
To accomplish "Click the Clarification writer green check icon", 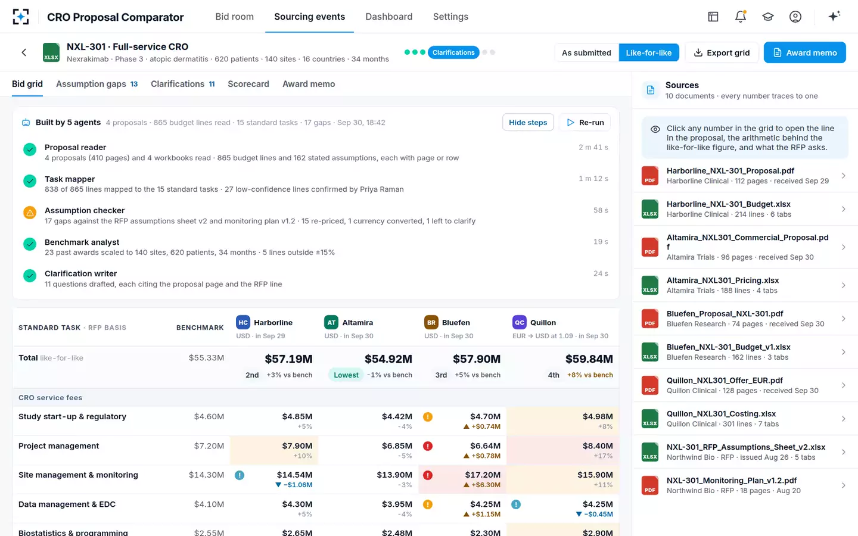I will coord(30,276).
